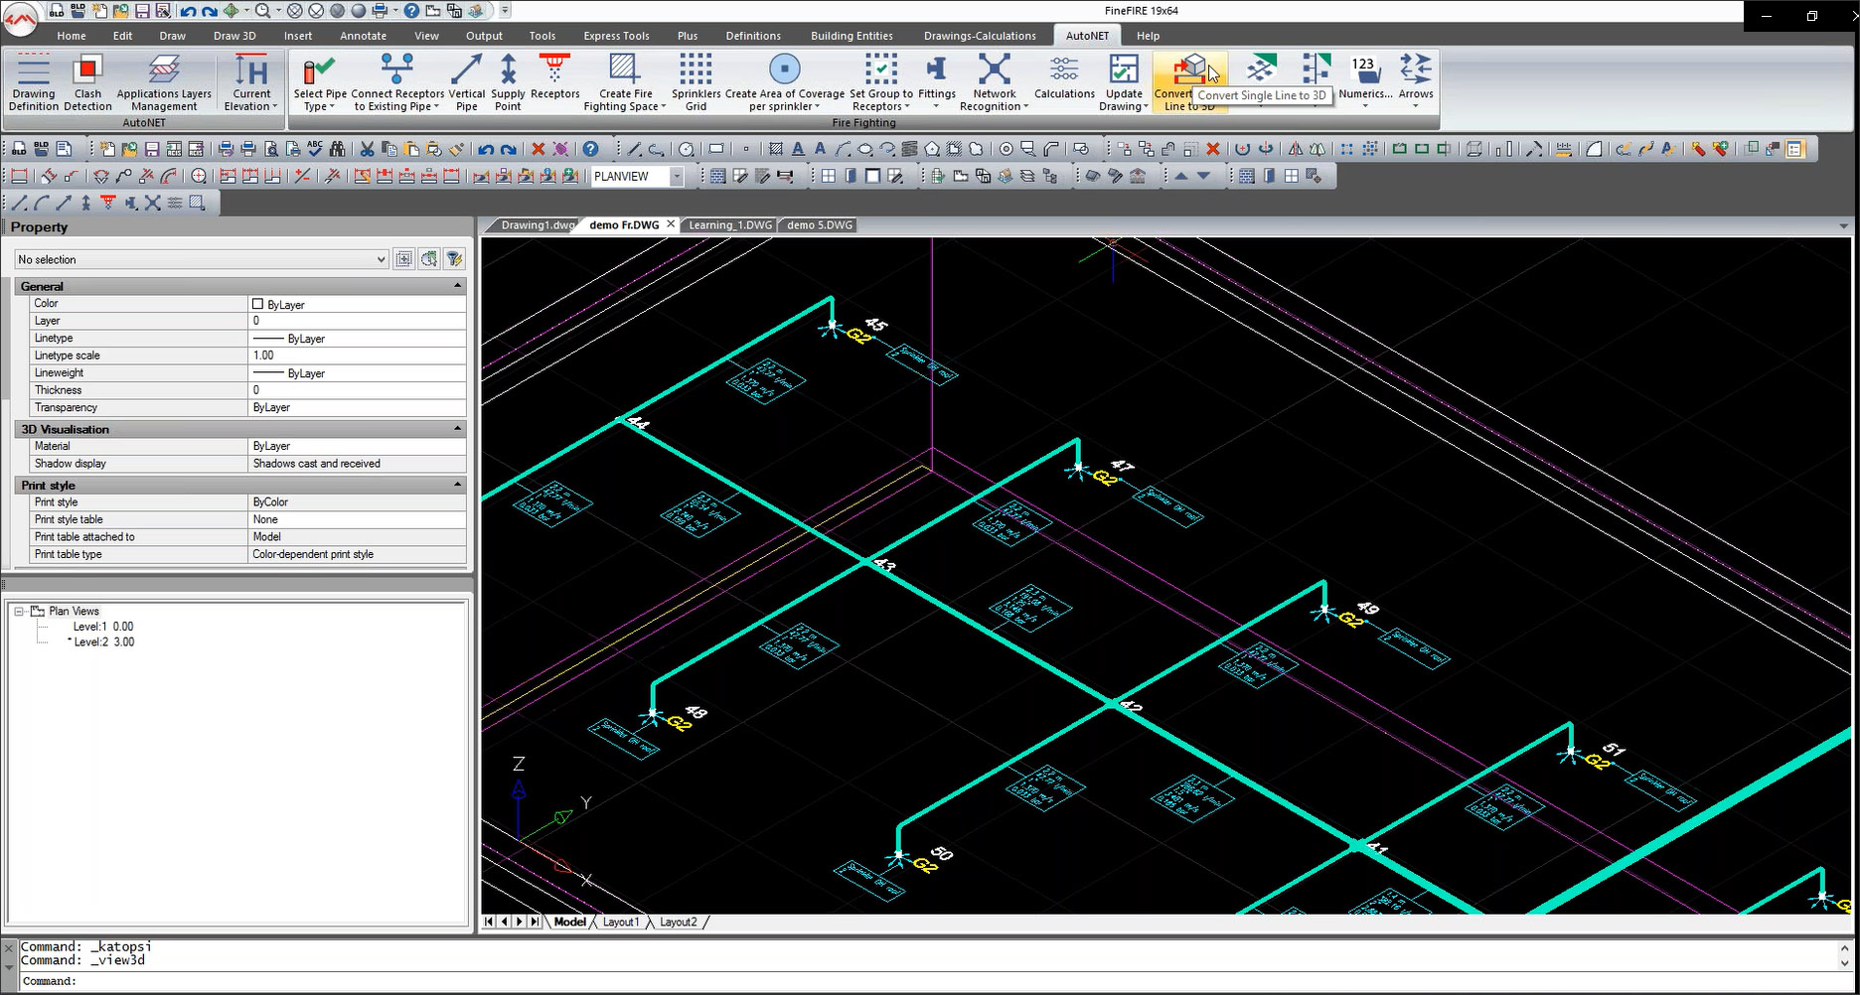
Task: Click the document tabs list arrow
Action: tap(1844, 226)
